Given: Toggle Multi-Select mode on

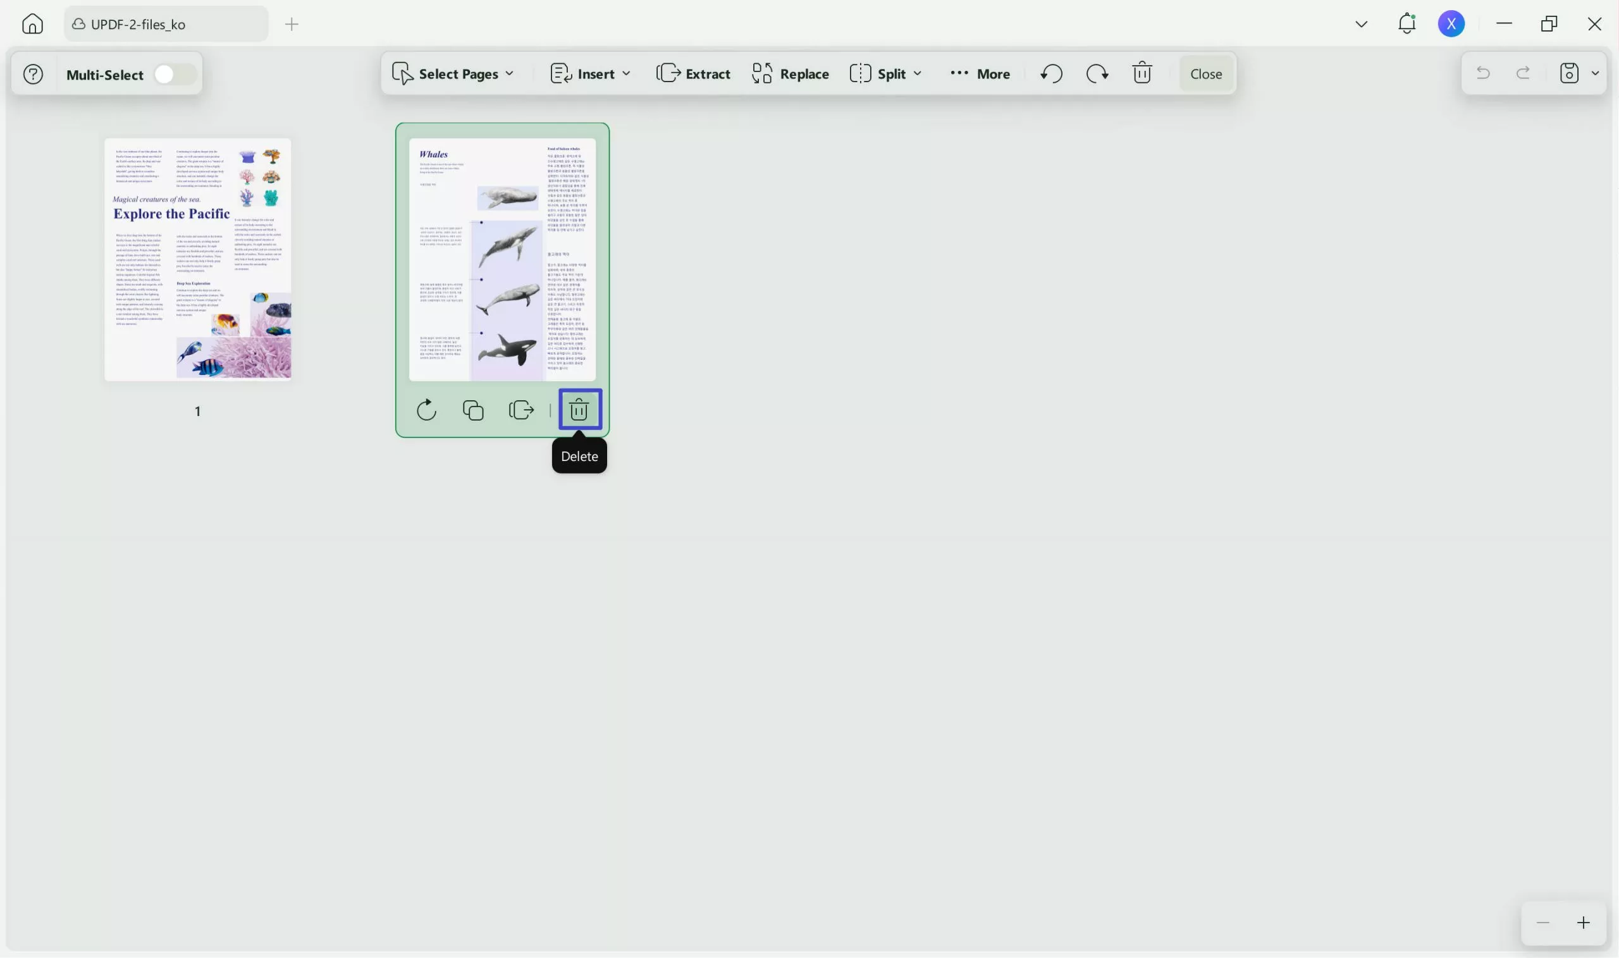Looking at the screenshot, I should tap(173, 73).
